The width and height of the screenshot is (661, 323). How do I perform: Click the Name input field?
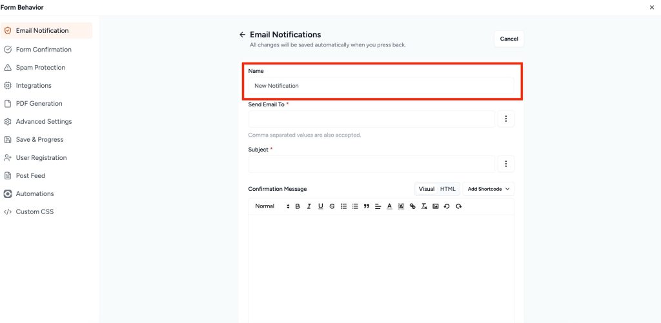[x=381, y=86]
